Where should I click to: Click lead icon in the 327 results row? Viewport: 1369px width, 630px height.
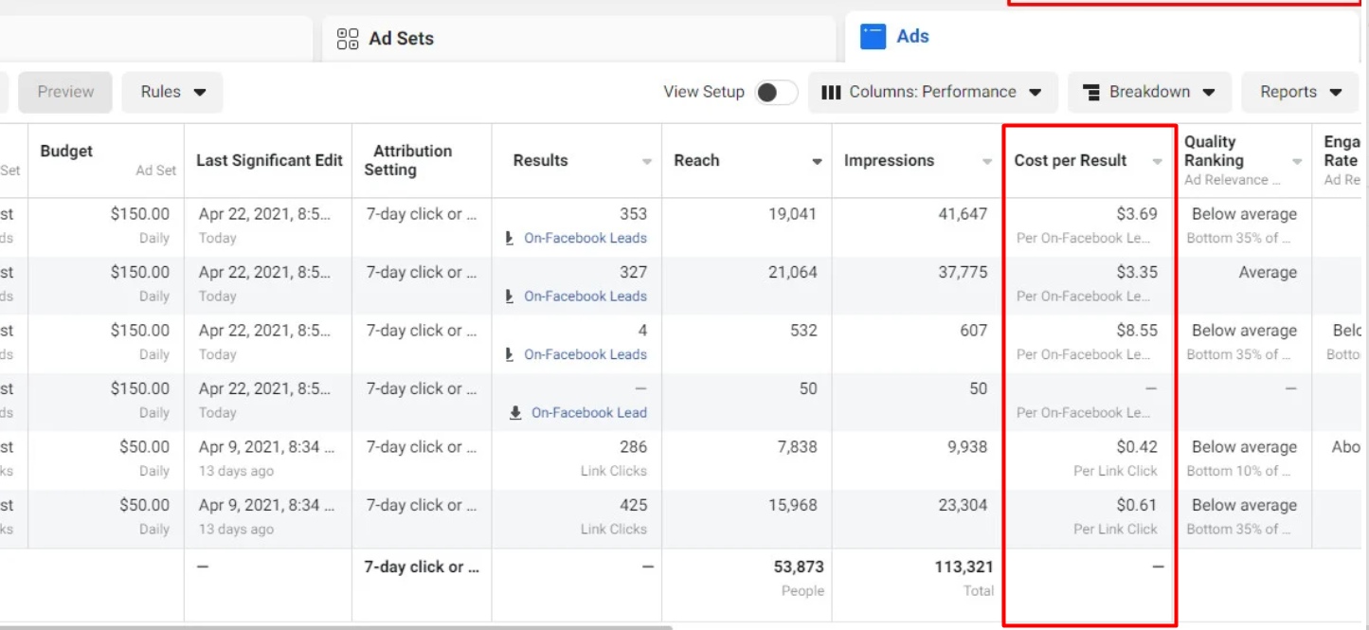point(510,297)
